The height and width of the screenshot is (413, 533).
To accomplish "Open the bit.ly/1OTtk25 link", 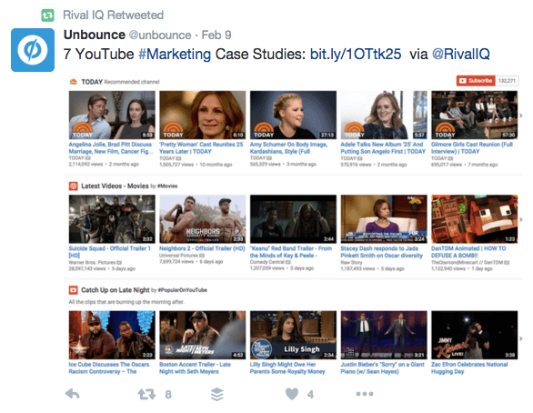I will click(x=356, y=54).
